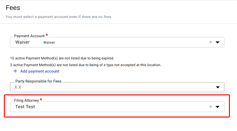Image resolution: width=237 pixels, height=131 pixels.
Task: Follow the Add payment account link
Action: pyautogui.click(x=40, y=71)
